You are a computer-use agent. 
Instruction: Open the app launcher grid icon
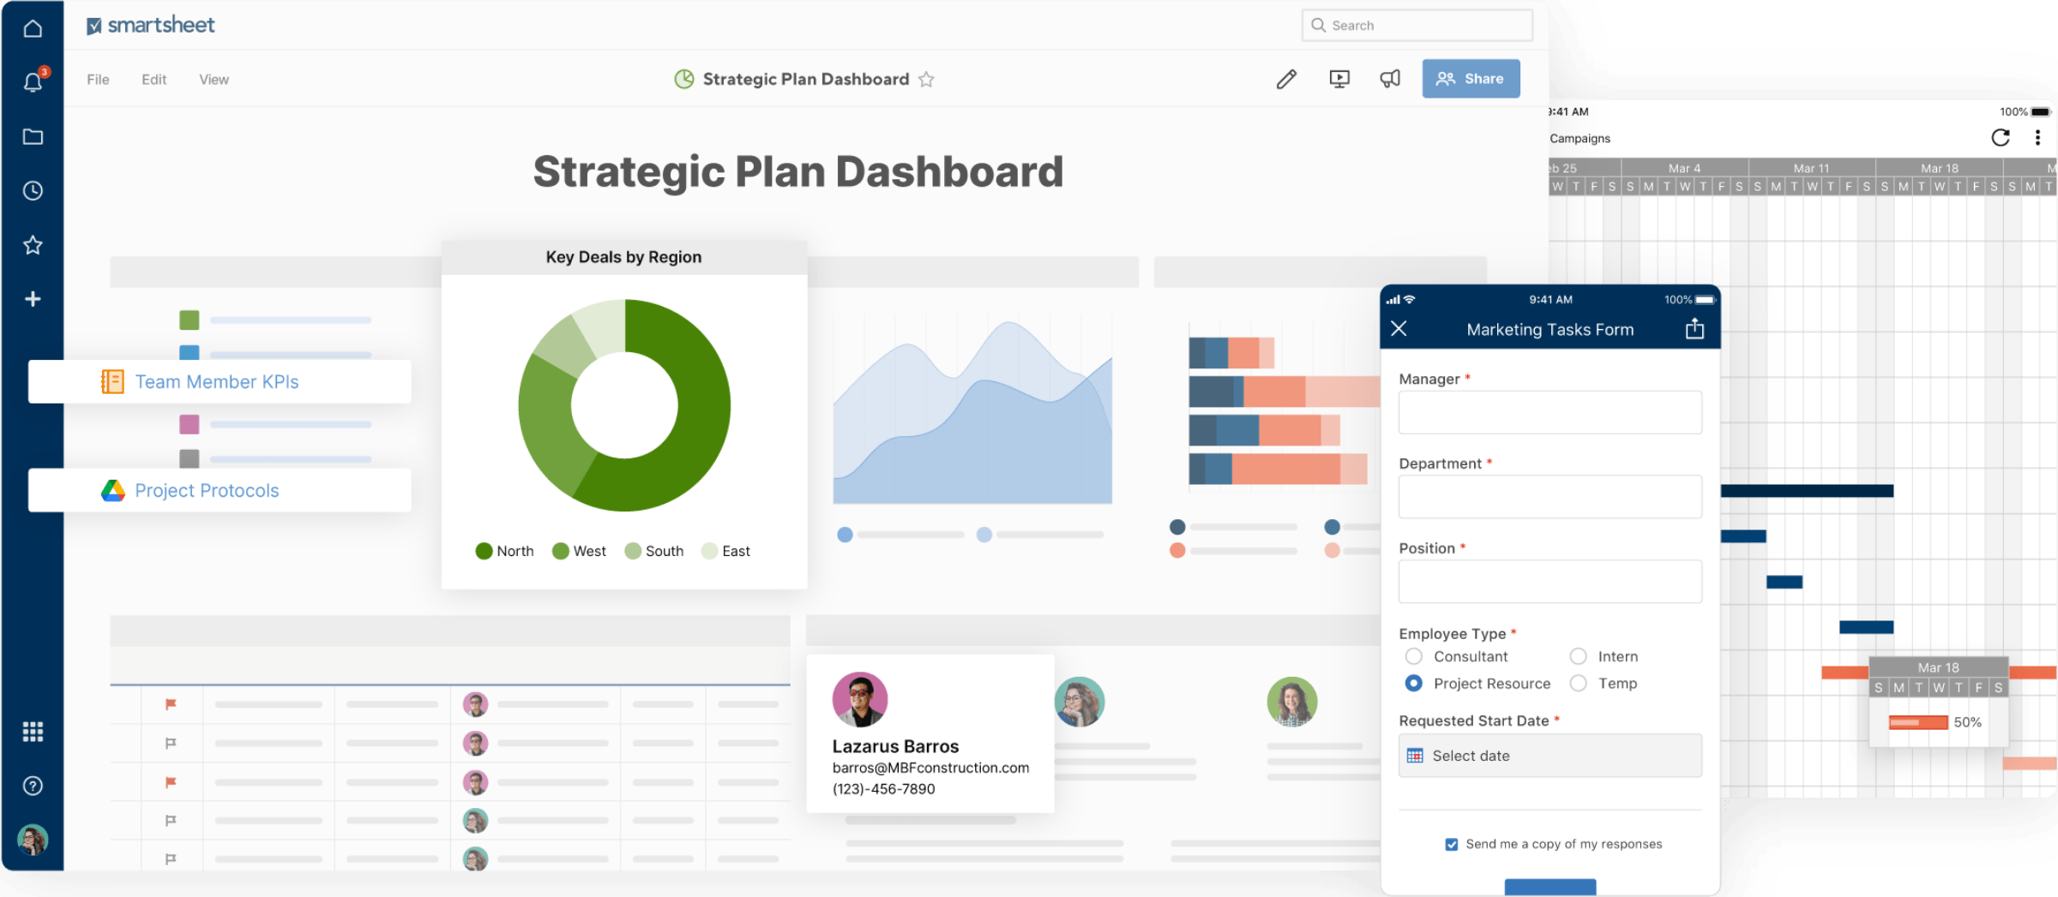(x=33, y=732)
